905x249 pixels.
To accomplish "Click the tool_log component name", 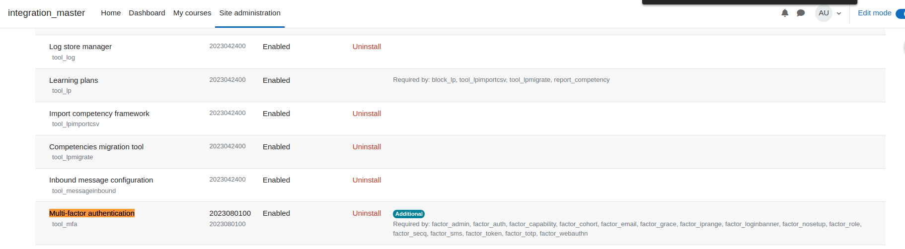I will (64, 58).
